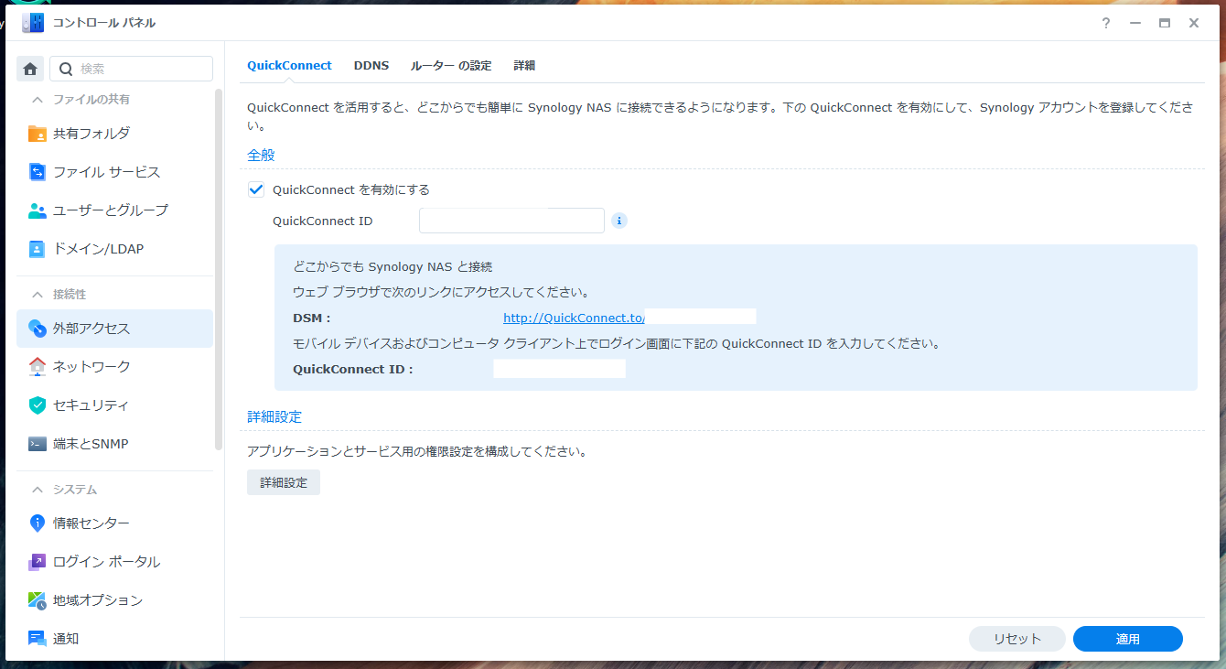Viewport: 1226px width, 669px height.
Task: Select 地域オプション in the sidebar
Action: click(114, 600)
